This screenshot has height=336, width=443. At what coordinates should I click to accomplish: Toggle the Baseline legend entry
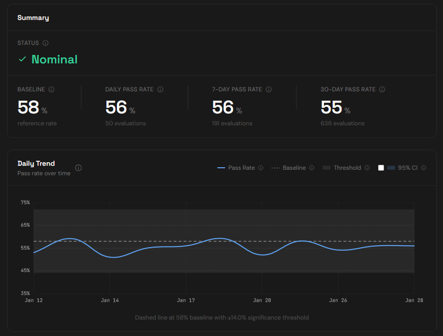(x=289, y=168)
